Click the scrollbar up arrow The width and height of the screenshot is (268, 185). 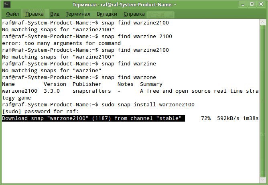[x=262, y=22]
